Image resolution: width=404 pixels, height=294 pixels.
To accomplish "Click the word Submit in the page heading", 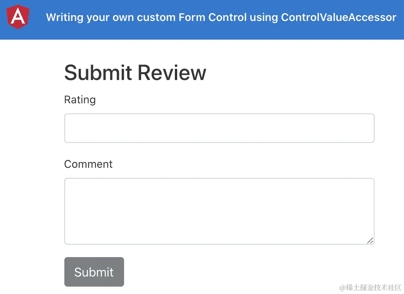I will coord(98,73).
